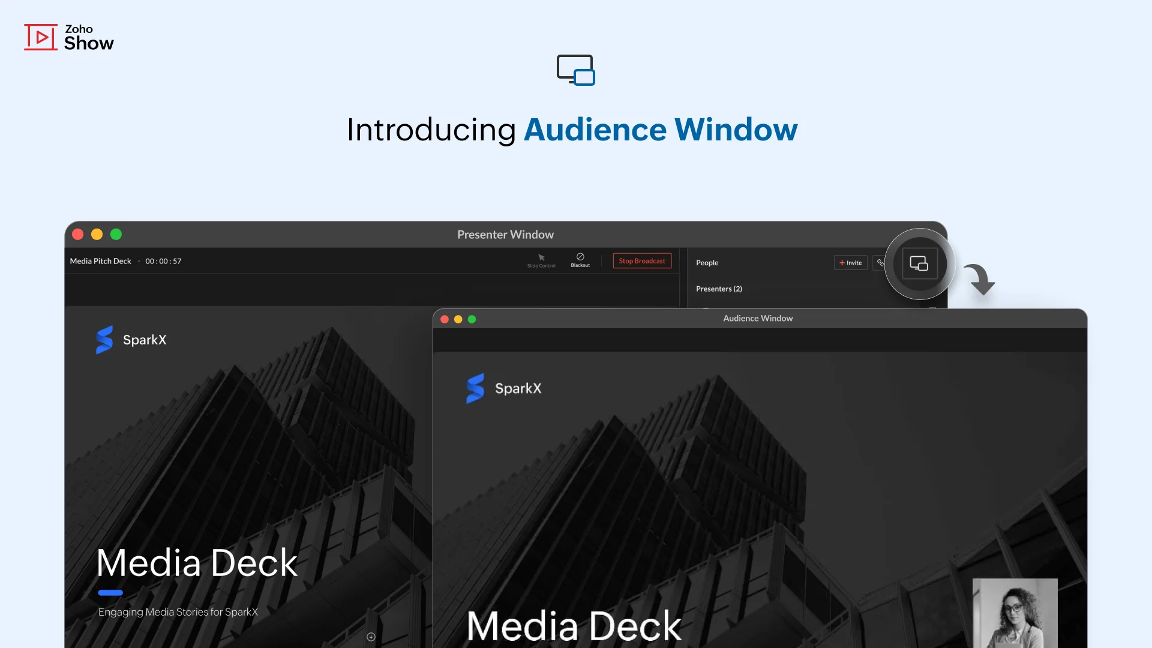Viewport: 1152px width, 648px height.
Task: Click the circled down-arrow on presenter slide
Action: click(x=371, y=637)
